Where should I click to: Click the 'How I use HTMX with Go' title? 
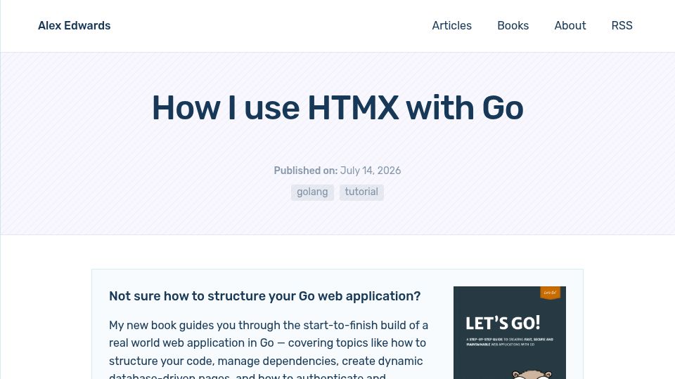(x=337, y=108)
